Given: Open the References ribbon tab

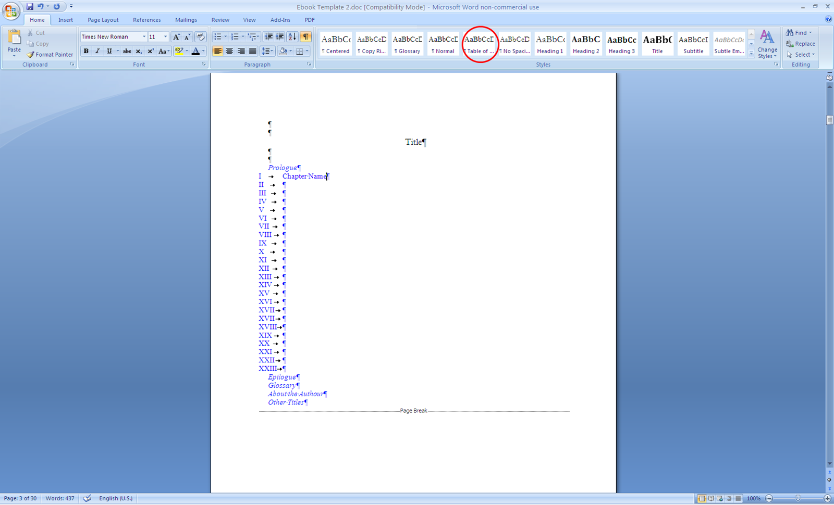Looking at the screenshot, I should pos(146,20).
